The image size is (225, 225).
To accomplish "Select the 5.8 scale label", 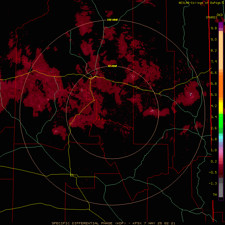I will (214, 84).
